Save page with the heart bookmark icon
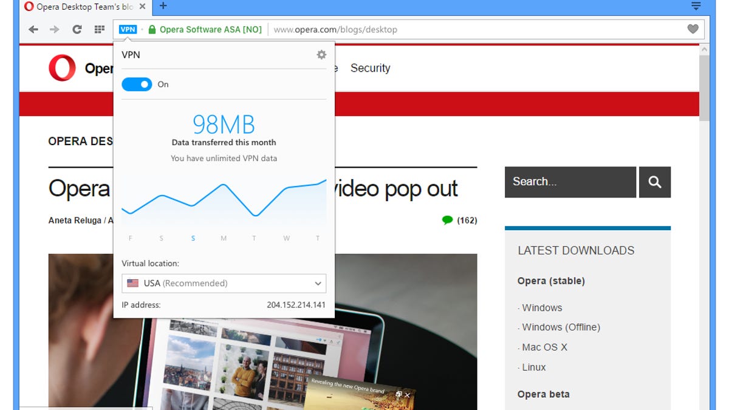729x410 pixels. pyautogui.click(x=692, y=29)
